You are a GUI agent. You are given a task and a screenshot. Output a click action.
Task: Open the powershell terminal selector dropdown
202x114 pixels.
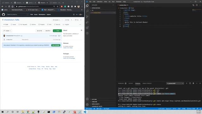click(175, 83)
